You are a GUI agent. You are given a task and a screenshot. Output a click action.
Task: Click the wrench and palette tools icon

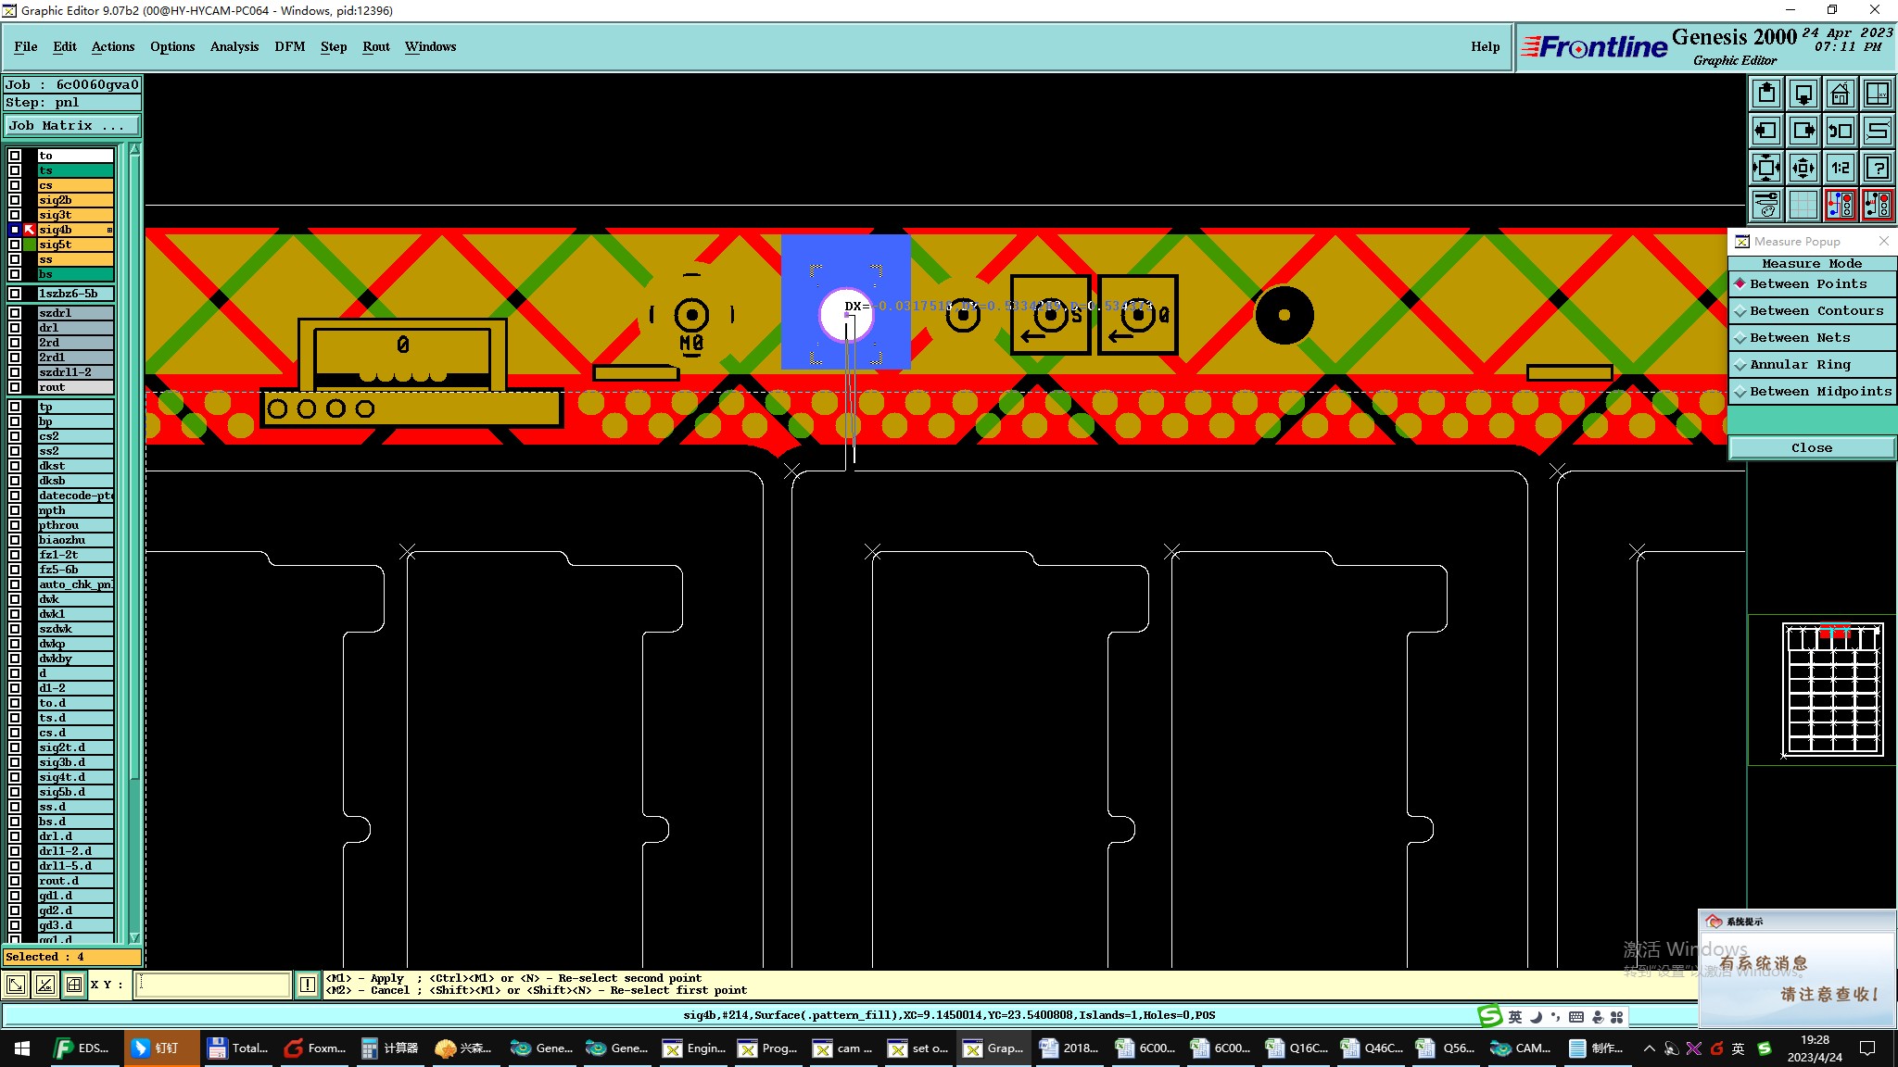pos(1766,204)
